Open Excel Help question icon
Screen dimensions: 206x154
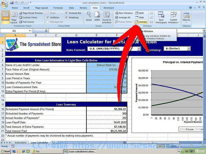point(190,8)
